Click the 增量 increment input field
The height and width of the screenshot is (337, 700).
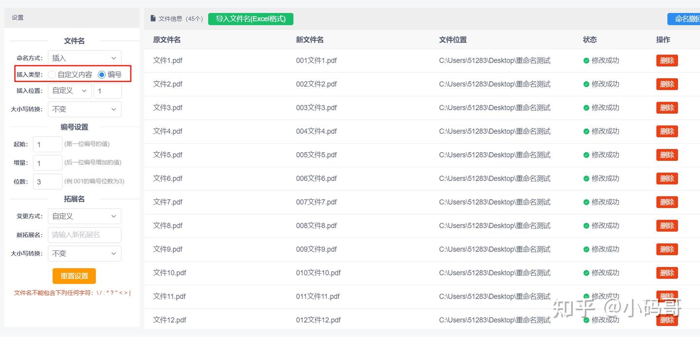point(47,163)
